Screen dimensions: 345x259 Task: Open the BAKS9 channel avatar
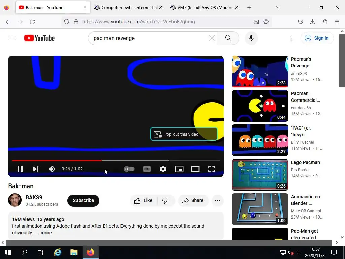click(15, 200)
